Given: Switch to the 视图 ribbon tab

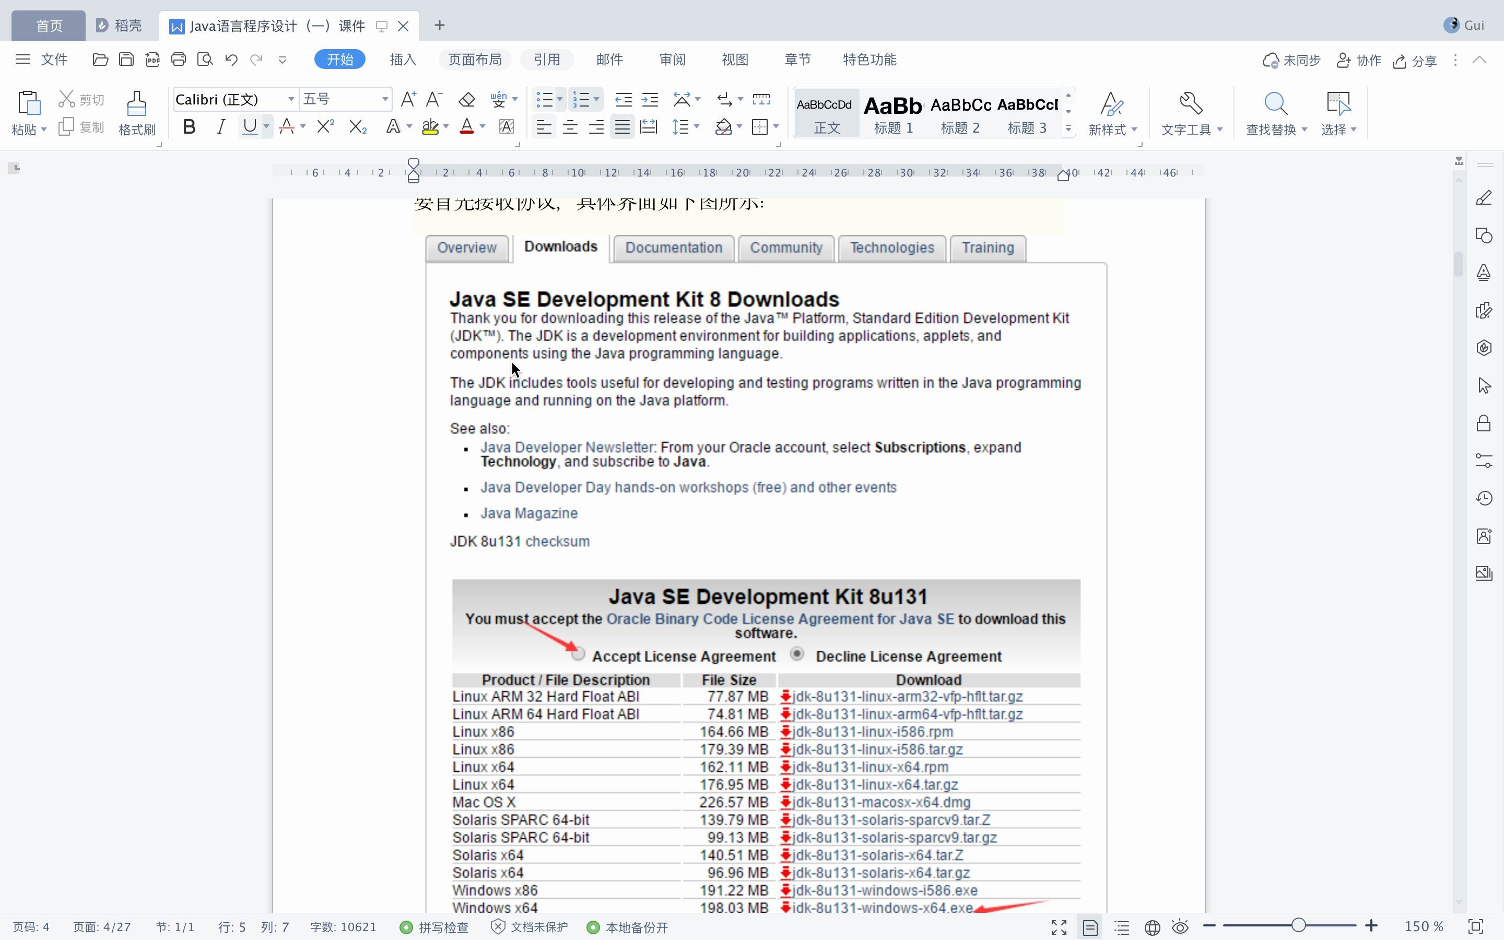Looking at the screenshot, I should [x=735, y=60].
